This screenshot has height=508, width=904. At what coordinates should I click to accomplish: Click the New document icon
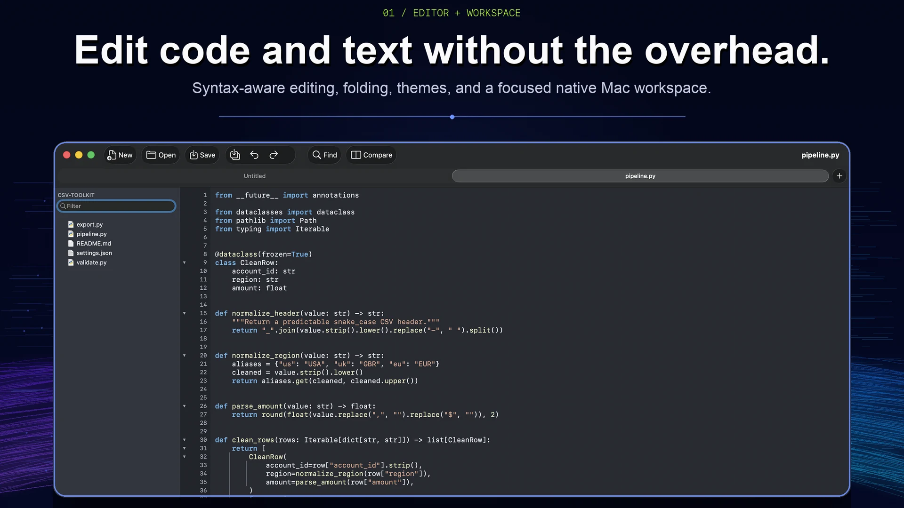coord(112,155)
